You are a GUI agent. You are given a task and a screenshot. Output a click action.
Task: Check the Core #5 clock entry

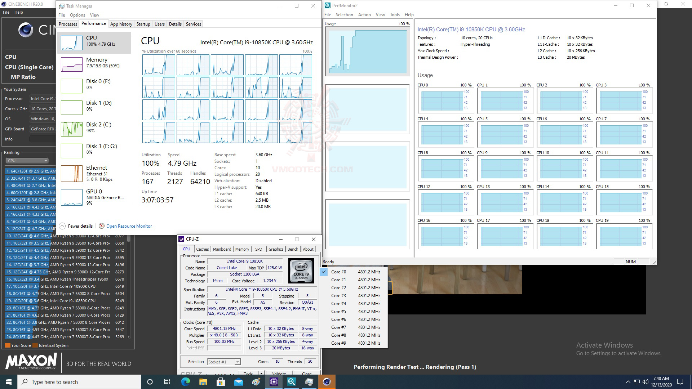(x=338, y=312)
